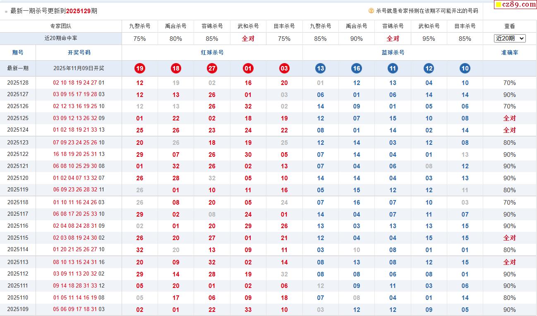Click the 全对 accuracy for period 2025125
The height and width of the screenshot is (316, 537).
coord(510,118)
